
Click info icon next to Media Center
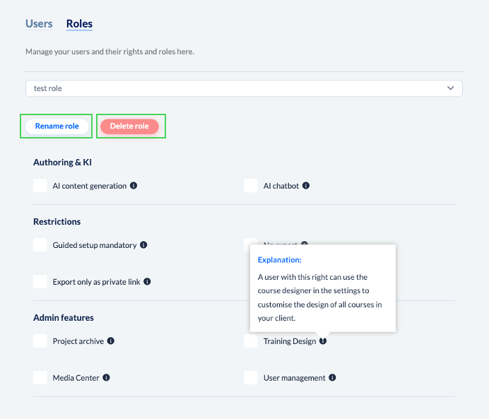106,377
